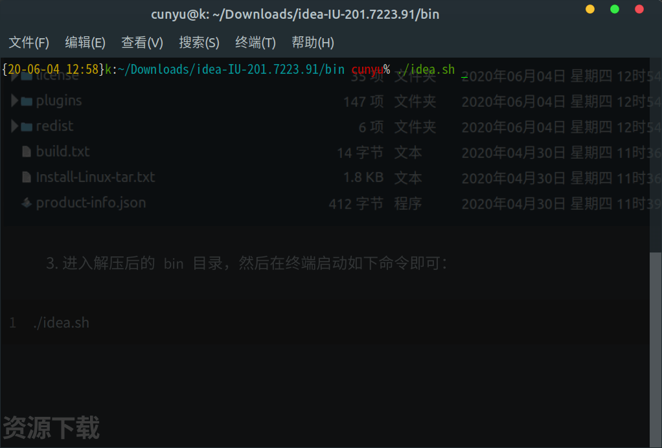662x448 pixels.
Task: Open the 帮助(H) menu
Action: [313, 43]
